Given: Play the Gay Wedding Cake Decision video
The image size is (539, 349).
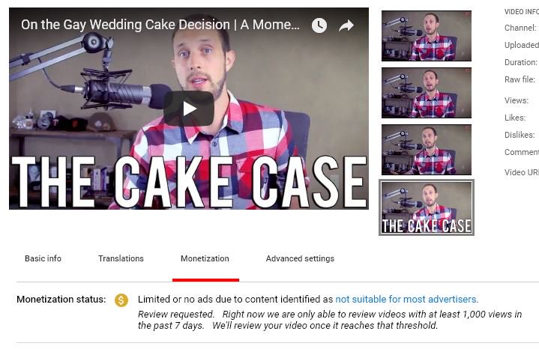Looking at the screenshot, I should point(189,109).
